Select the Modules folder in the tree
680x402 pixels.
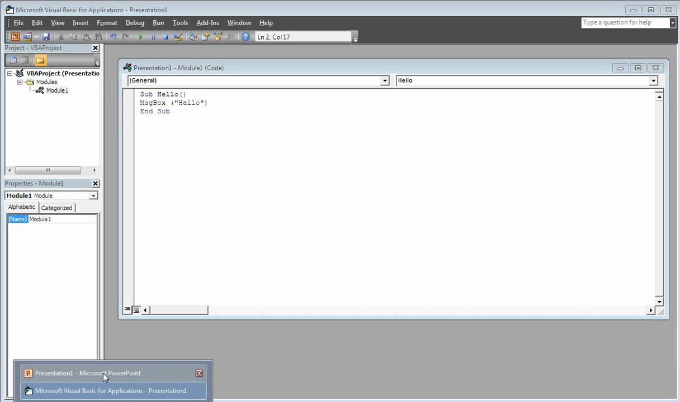pos(46,82)
